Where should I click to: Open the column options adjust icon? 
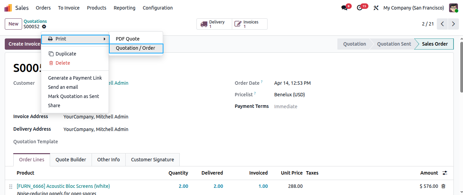(x=445, y=173)
